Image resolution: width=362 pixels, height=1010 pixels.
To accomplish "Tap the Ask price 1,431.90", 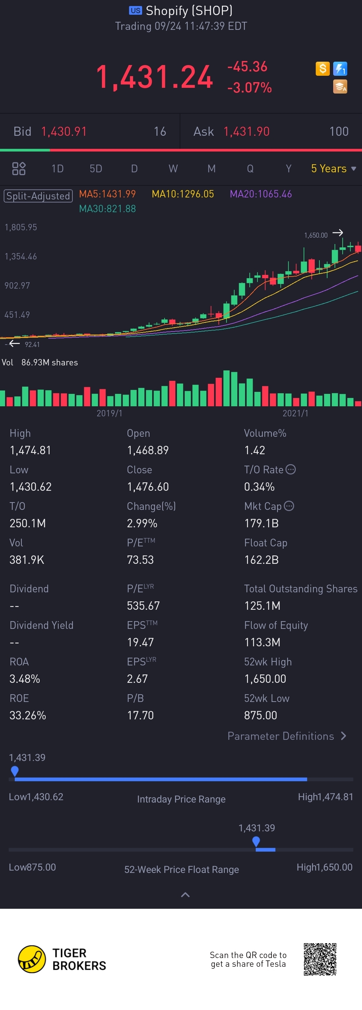I will [246, 131].
